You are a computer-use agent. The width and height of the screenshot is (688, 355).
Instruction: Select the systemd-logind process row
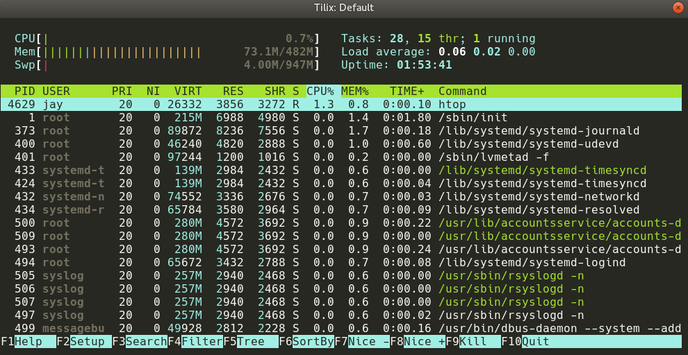[x=341, y=263]
